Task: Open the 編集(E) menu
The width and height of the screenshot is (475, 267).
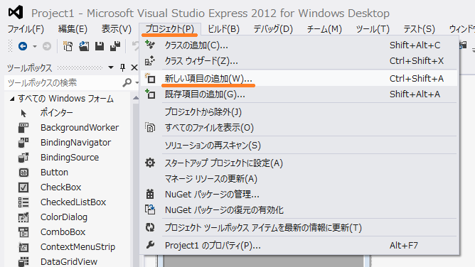Action: click(73, 29)
